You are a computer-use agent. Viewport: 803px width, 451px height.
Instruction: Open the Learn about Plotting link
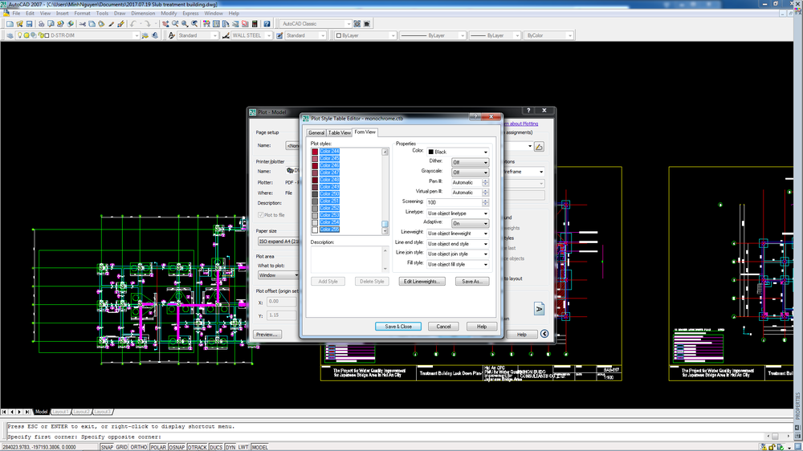[x=521, y=124]
